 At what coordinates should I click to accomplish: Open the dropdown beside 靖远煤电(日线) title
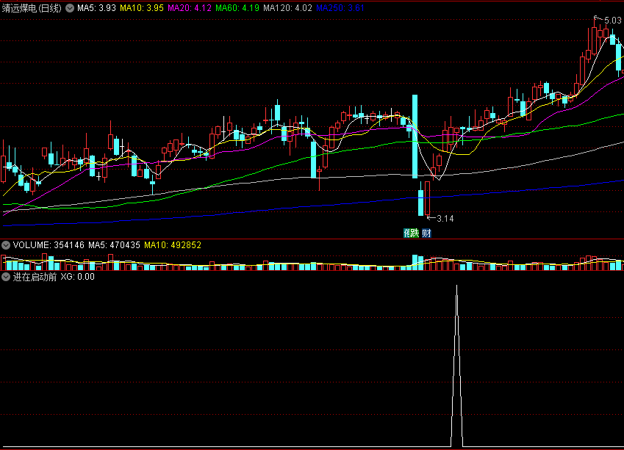[x=70, y=8]
